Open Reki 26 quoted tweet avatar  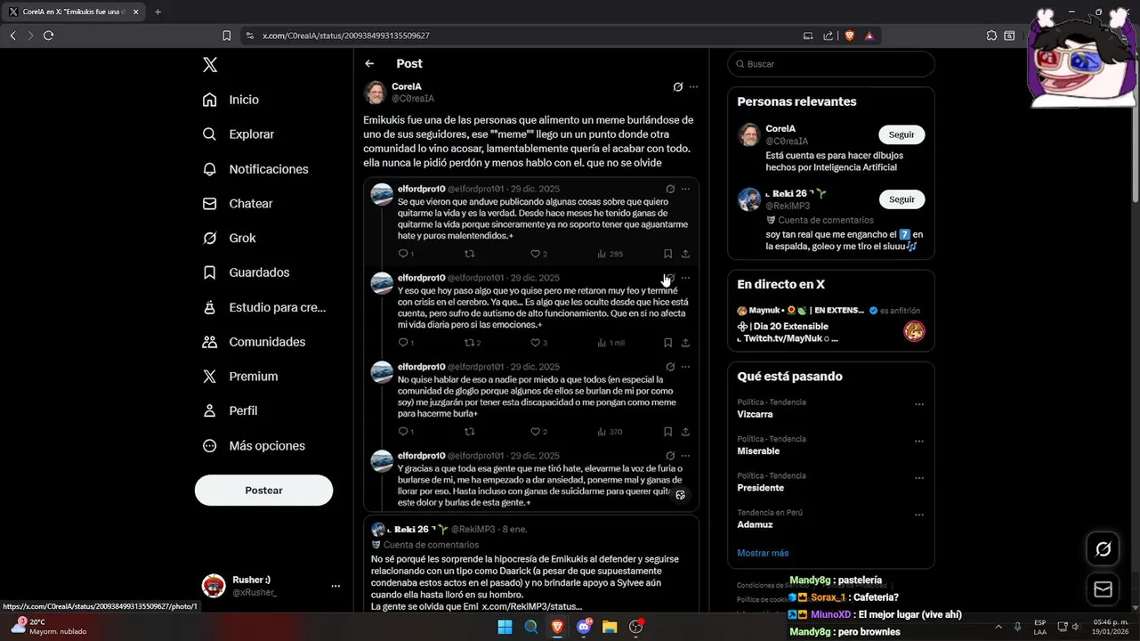(378, 529)
